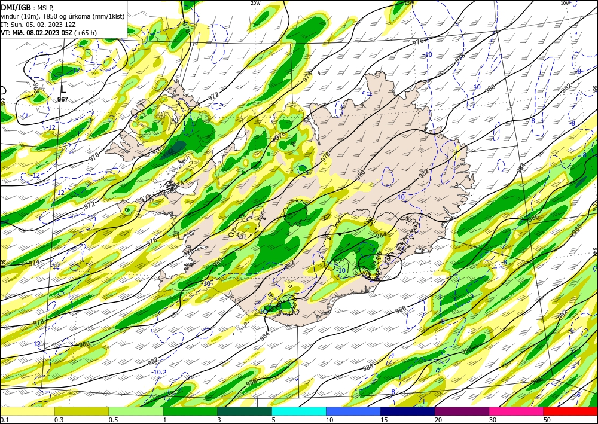Click the '0.3' number in the legend

59,420
